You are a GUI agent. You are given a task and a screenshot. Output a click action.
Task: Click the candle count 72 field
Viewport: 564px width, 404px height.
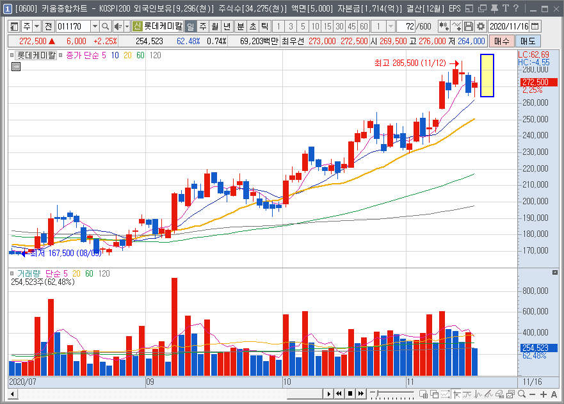tap(405, 26)
